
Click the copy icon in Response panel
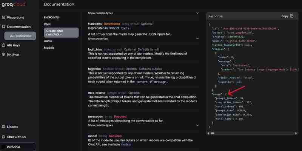coord(292,16)
